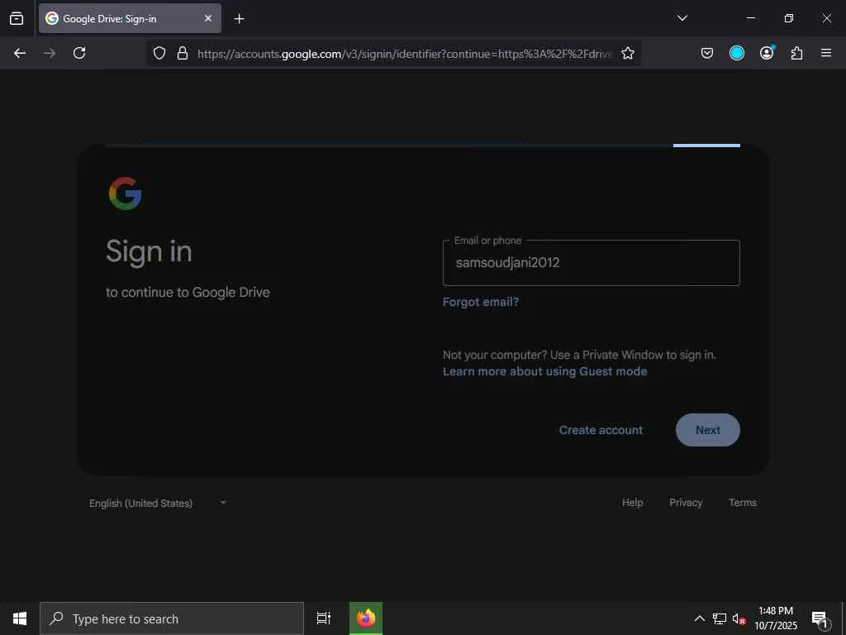Reload the current page
Screen dimensions: 846x635
tap(79, 53)
